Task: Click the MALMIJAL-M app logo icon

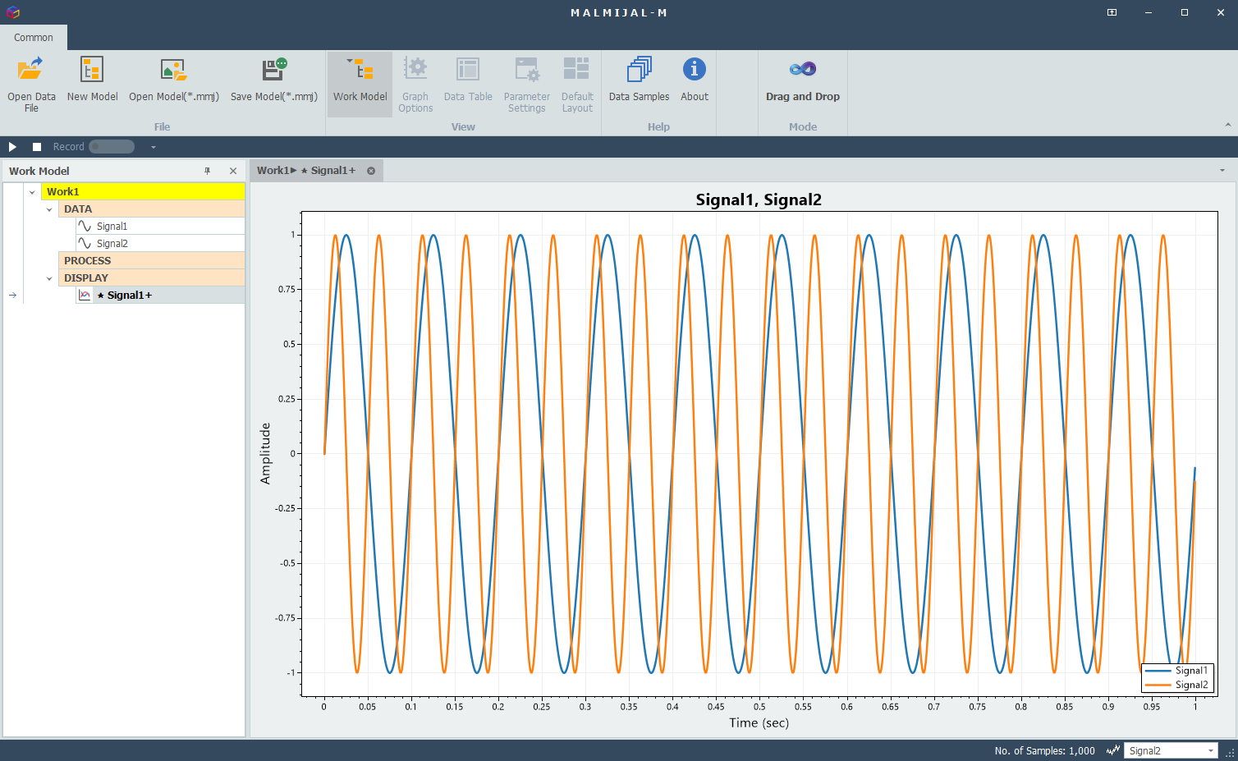Action: (12, 12)
